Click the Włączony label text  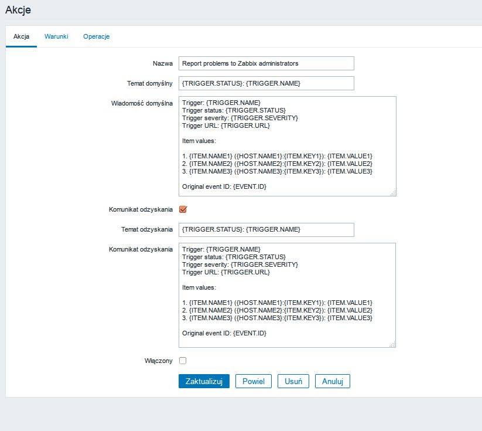pyautogui.click(x=158, y=361)
